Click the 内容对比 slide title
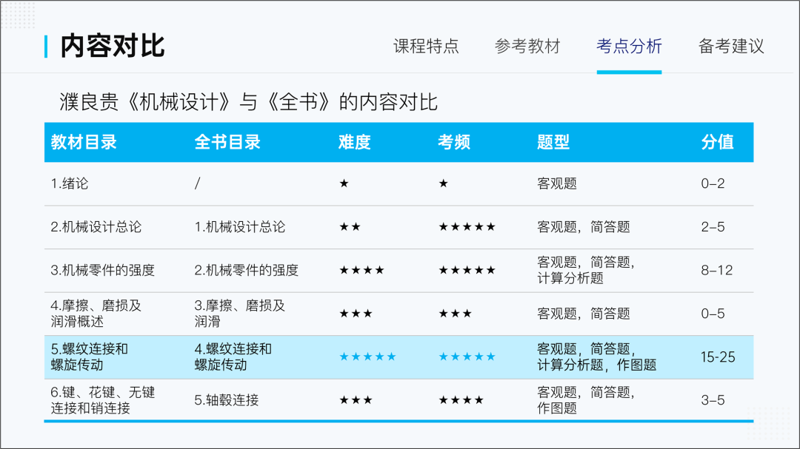This screenshot has height=449, width=800. (x=113, y=47)
